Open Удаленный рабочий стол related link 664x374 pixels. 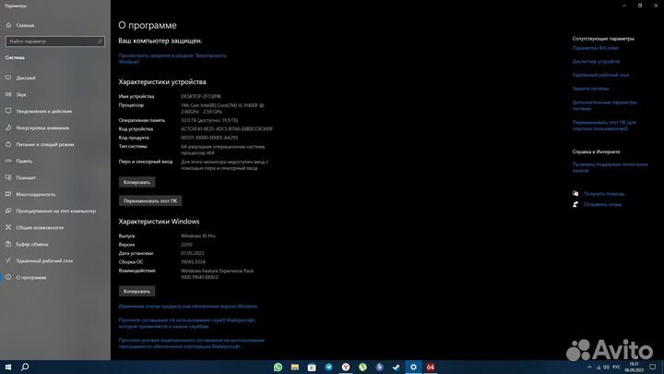pyautogui.click(x=600, y=75)
